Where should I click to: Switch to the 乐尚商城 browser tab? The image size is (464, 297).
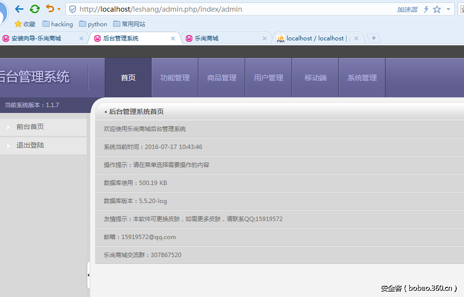click(207, 38)
